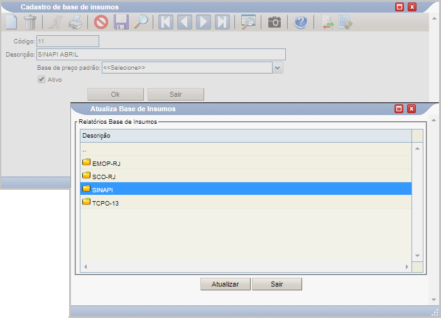Open help with the question mark icon
This screenshot has width=441, height=318.
click(301, 22)
